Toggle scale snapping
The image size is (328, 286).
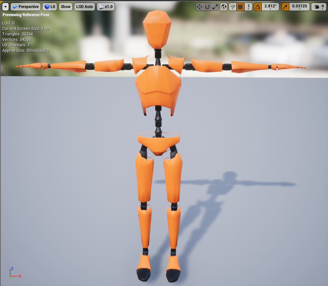click(x=285, y=7)
